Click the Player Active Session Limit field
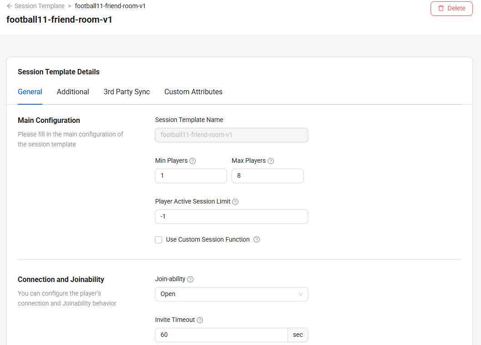Viewport: 481px width, 345px height. pyautogui.click(x=232, y=217)
